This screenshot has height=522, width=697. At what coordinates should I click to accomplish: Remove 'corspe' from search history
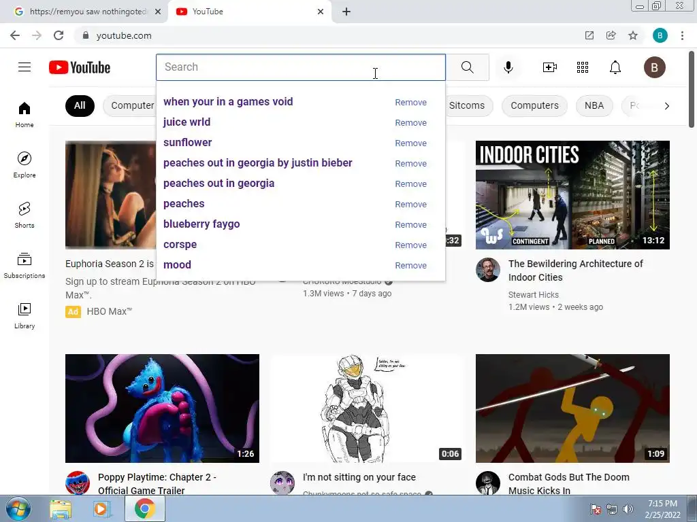point(410,245)
